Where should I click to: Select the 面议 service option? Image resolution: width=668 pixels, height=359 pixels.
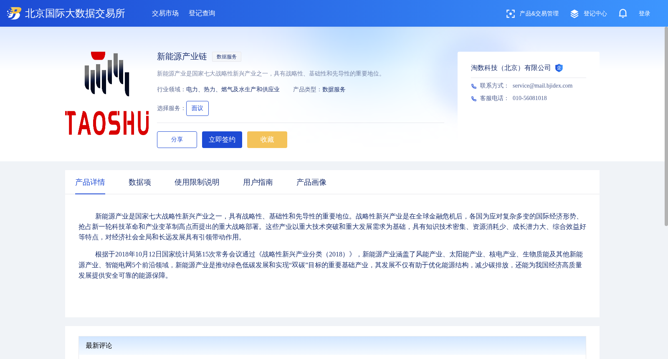tap(197, 108)
